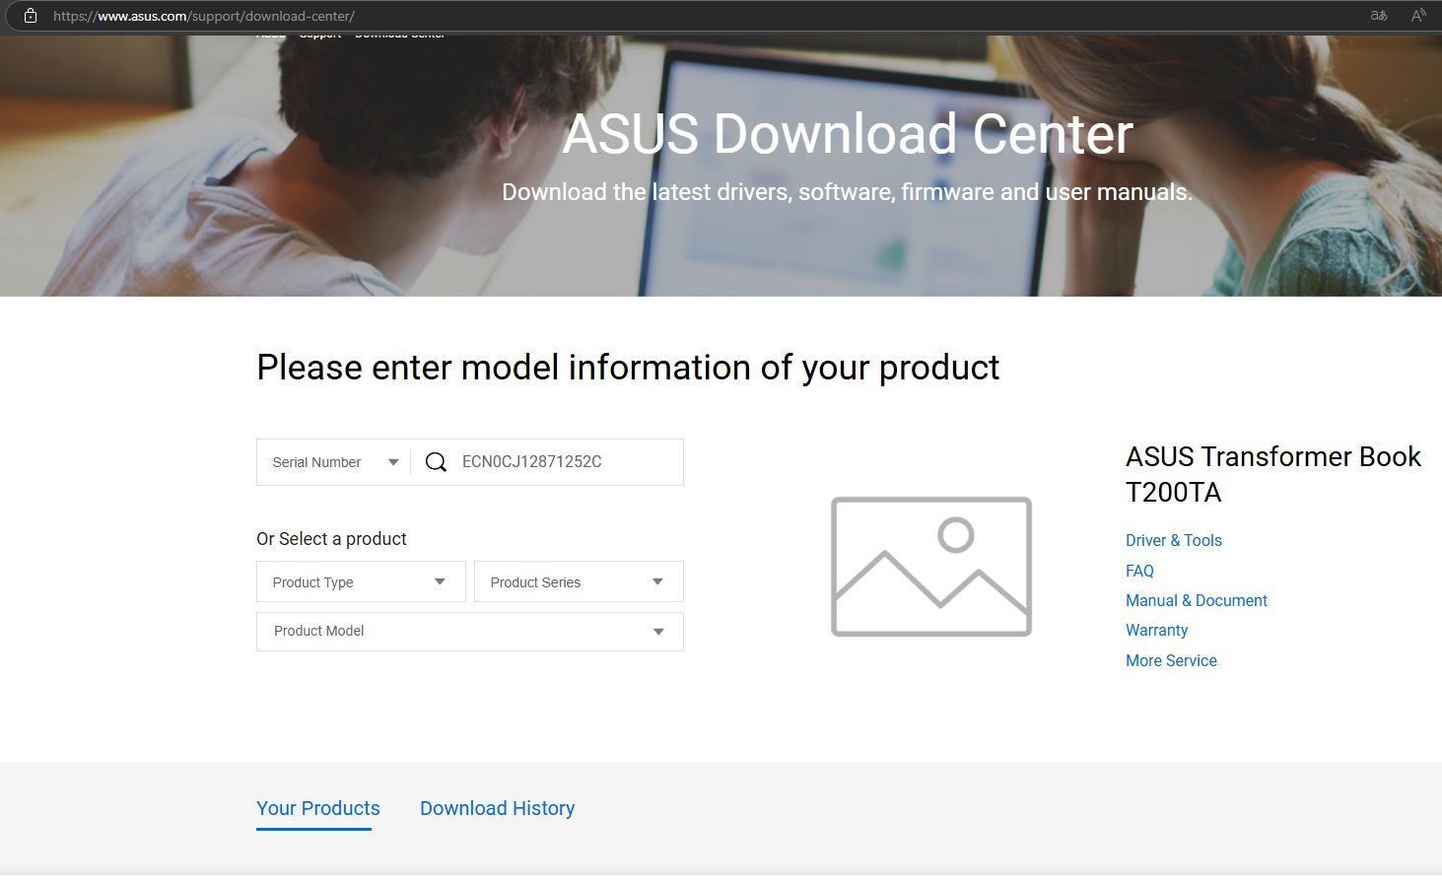
Task: Open the translate page icon
Action: [x=1379, y=16]
